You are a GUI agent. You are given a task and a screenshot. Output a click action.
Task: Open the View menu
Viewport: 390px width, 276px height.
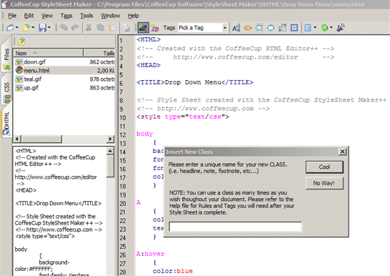[47, 16]
